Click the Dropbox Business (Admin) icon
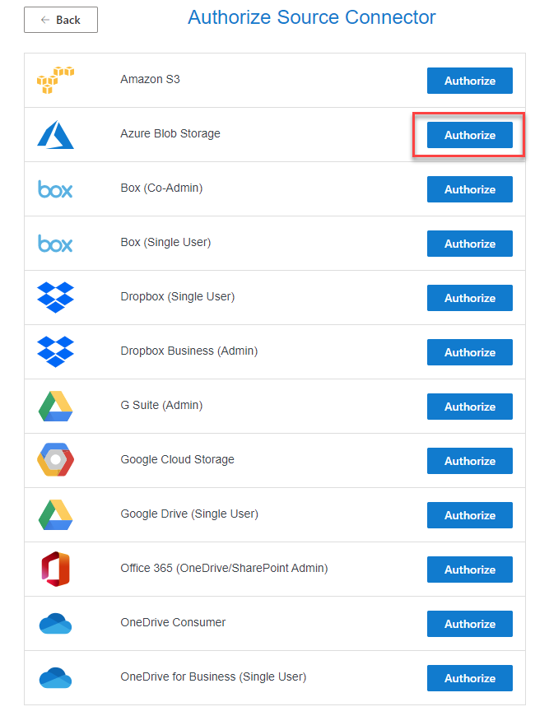This screenshot has height=716, width=535. click(x=55, y=351)
